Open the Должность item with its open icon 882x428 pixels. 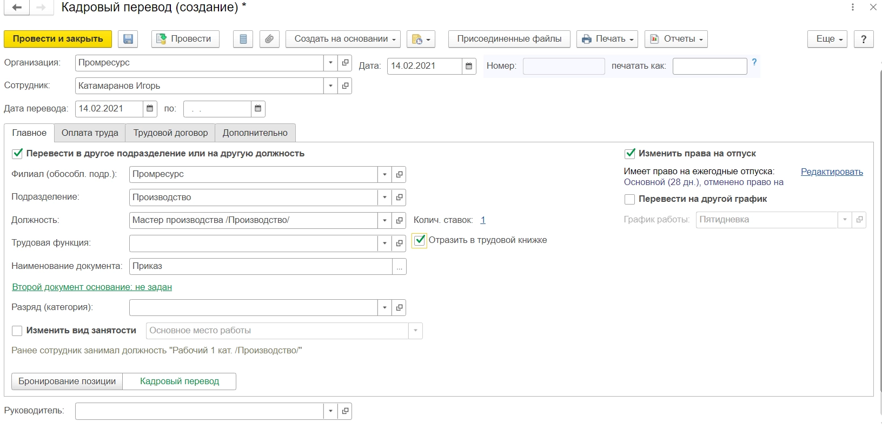pyautogui.click(x=399, y=220)
